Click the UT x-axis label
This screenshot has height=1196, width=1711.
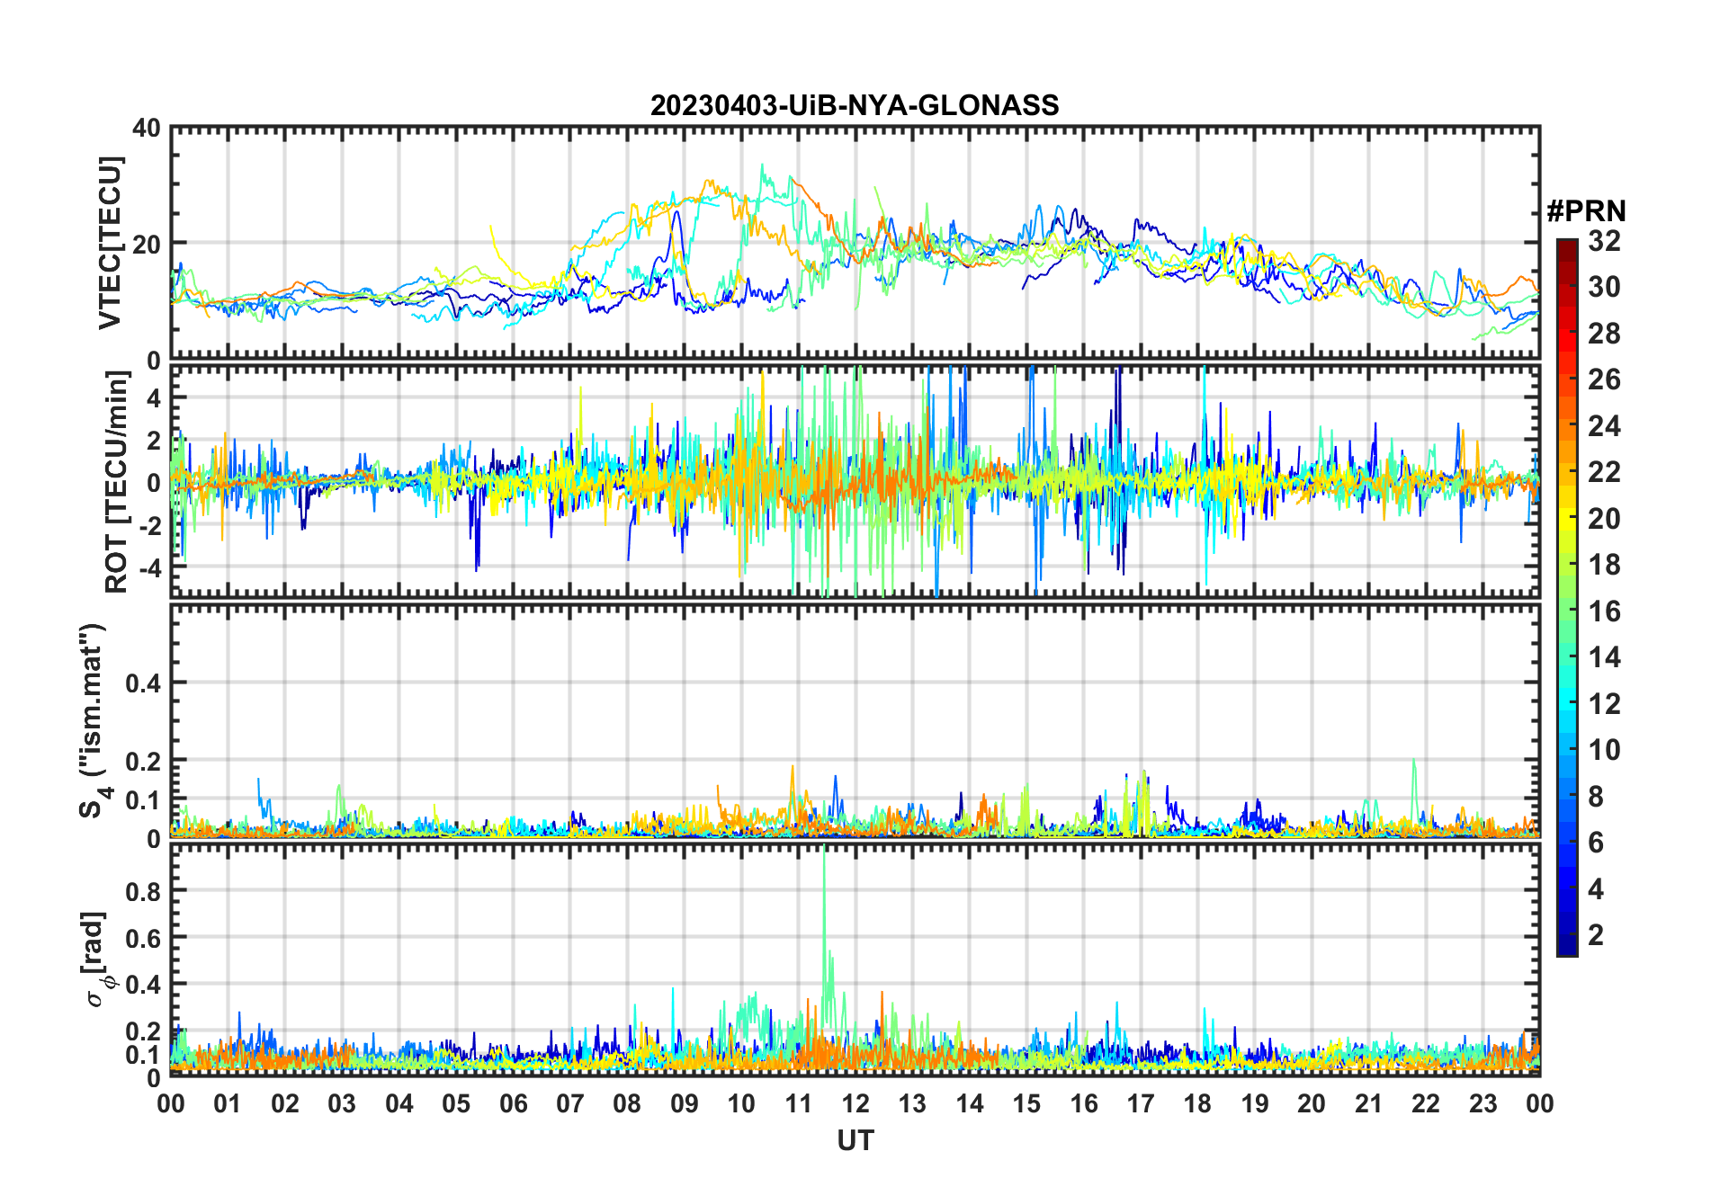coord(855,1141)
